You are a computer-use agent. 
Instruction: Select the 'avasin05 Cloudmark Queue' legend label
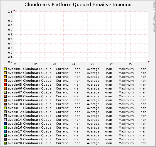[29, 85]
